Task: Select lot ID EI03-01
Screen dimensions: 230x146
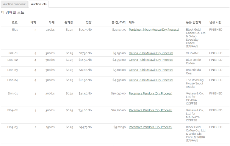Action: pyautogui.click(x=12, y=93)
